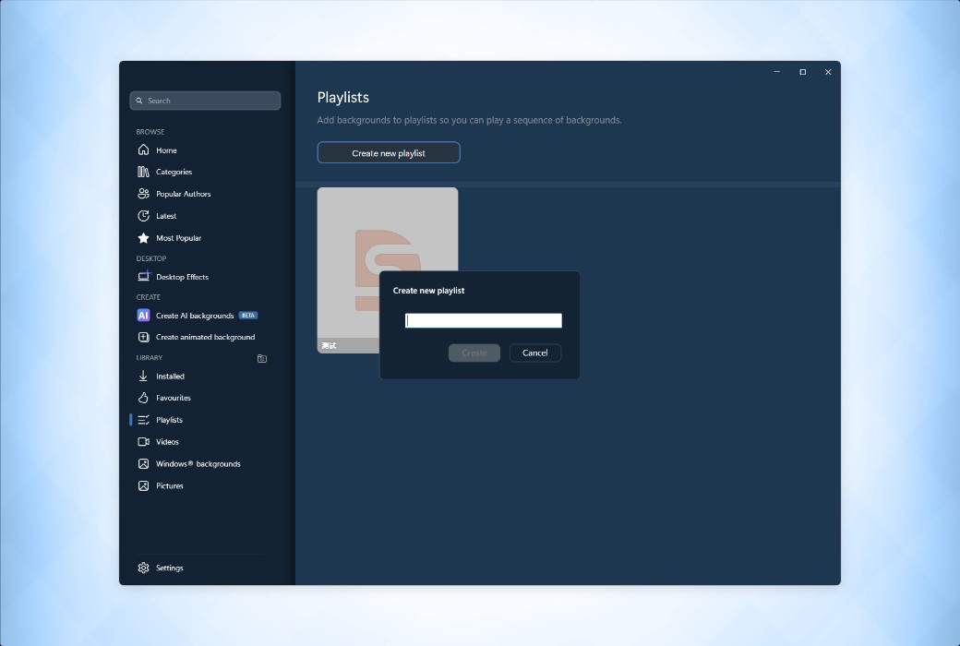This screenshot has height=646, width=960.
Task: Click the Pictures image icon
Action: tap(143, 485)
